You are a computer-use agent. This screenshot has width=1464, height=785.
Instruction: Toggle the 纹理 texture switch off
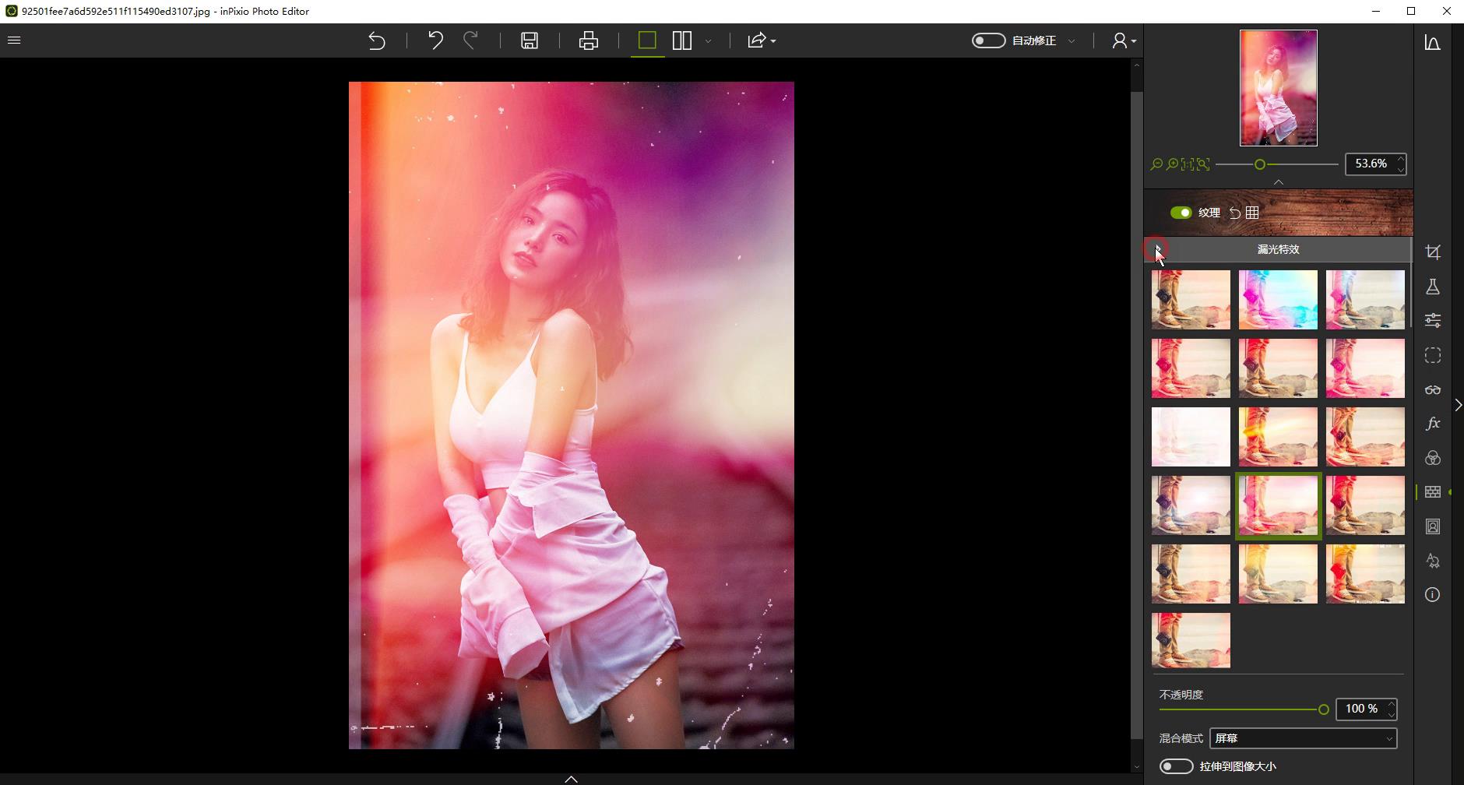[x=1181, y=213]
